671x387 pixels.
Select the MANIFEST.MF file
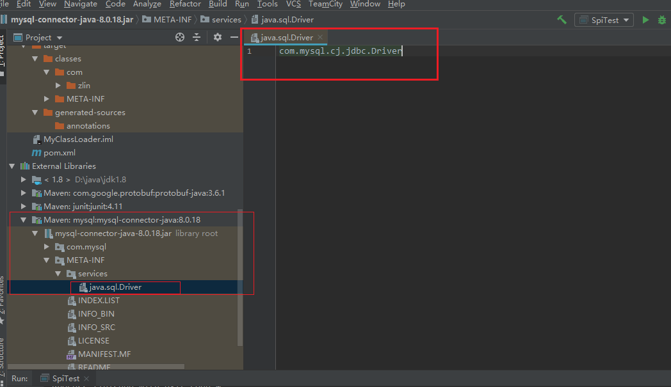click(104, 354)
